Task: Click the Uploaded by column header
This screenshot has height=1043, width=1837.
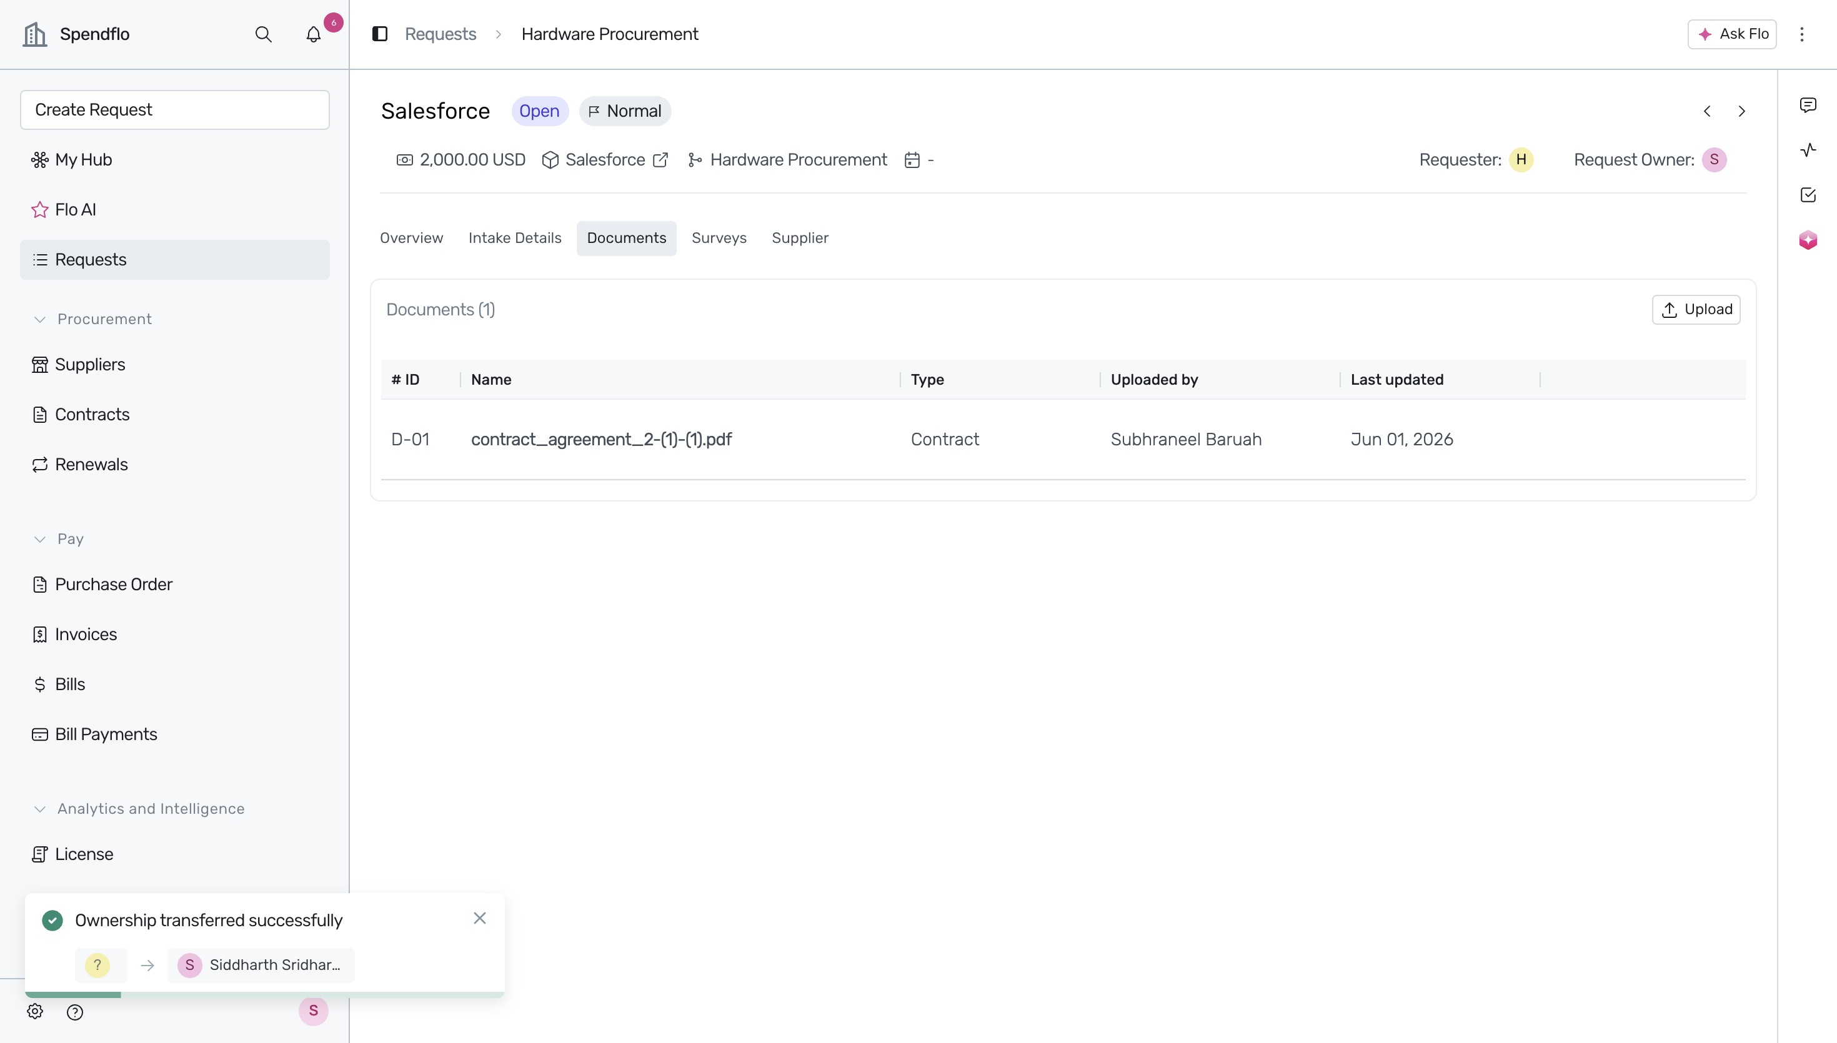Action: coord(1154,380)
